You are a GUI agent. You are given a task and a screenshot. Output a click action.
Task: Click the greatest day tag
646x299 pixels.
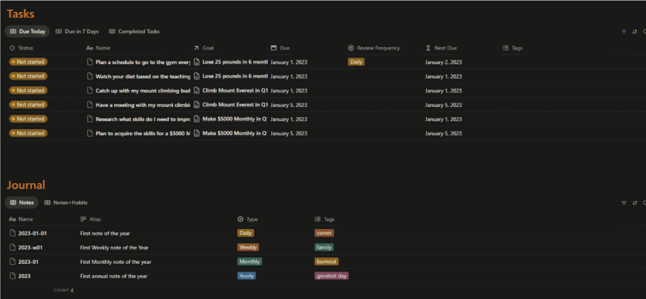click(x=332, y=276)
